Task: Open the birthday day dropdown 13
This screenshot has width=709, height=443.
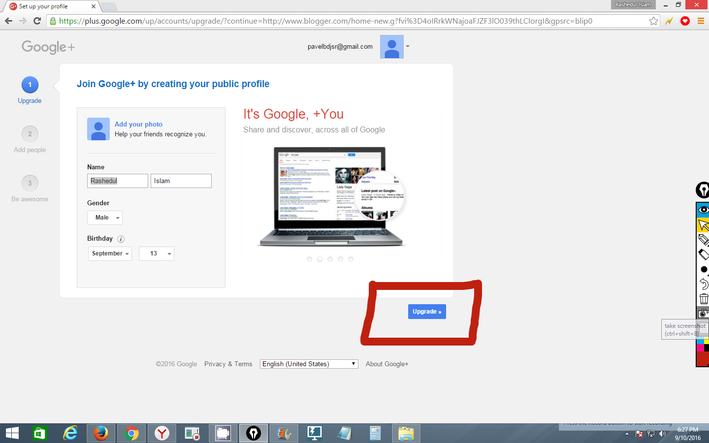Action: 157,253
